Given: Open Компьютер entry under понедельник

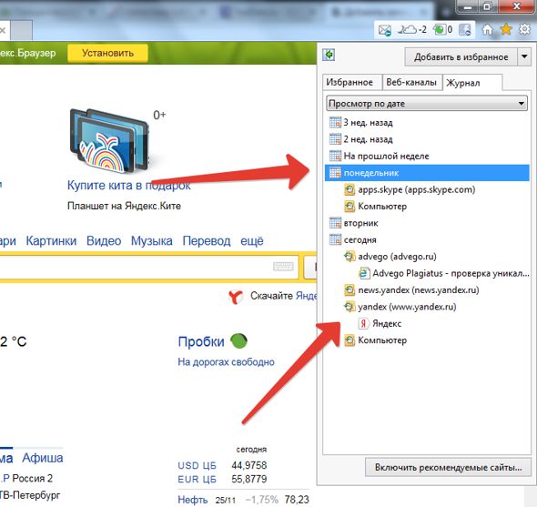Looking at the screenshot, I should coord(375,207).
